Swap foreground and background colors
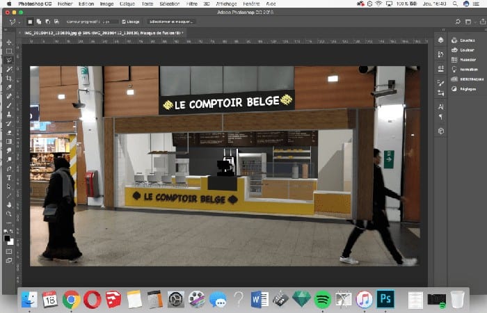Viewport: 487px width, 313px height. [x=12, y=231]
